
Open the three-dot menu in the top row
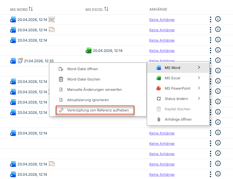[211, 19]
